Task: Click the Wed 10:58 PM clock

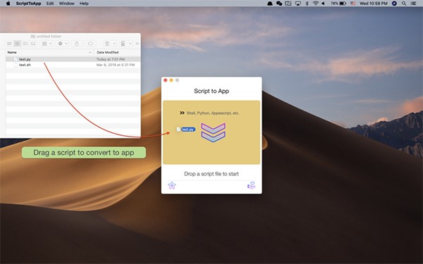Action: pyautogui.click(x=374, y=4)
